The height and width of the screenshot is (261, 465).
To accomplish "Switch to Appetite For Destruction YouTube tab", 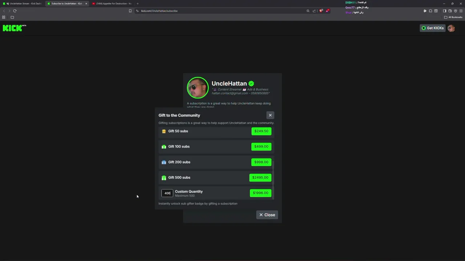I will [x=112, y=4].
